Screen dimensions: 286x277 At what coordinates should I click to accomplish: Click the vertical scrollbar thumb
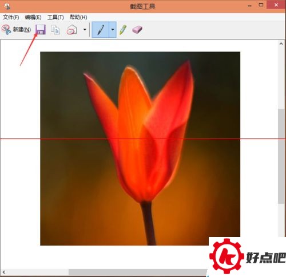[x=281, y=156]
